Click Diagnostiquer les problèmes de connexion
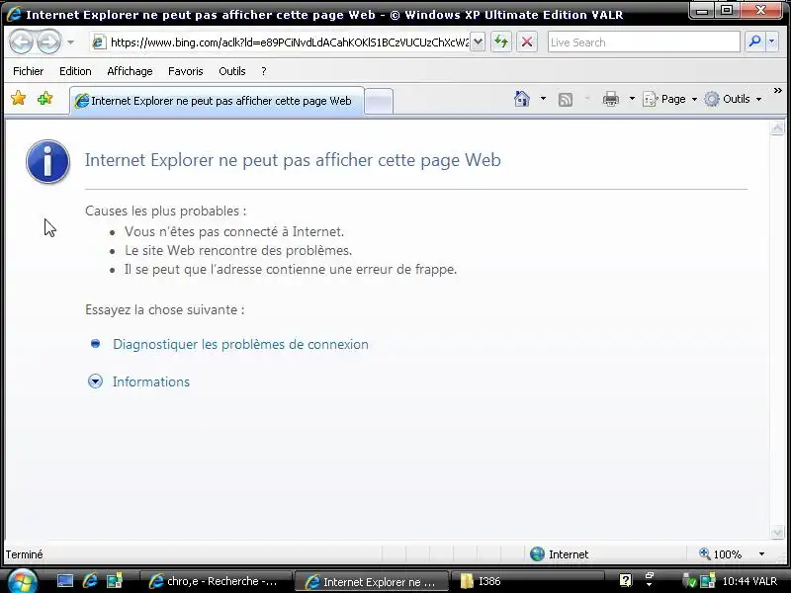Screen dimensions: 791x593 240,344
